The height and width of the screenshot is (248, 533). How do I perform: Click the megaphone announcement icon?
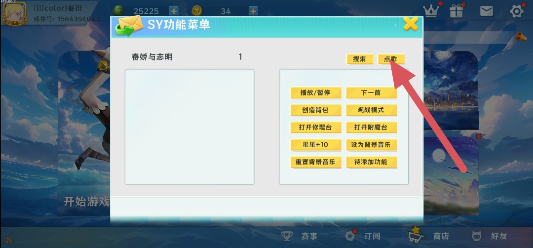[x=521, y=37]
